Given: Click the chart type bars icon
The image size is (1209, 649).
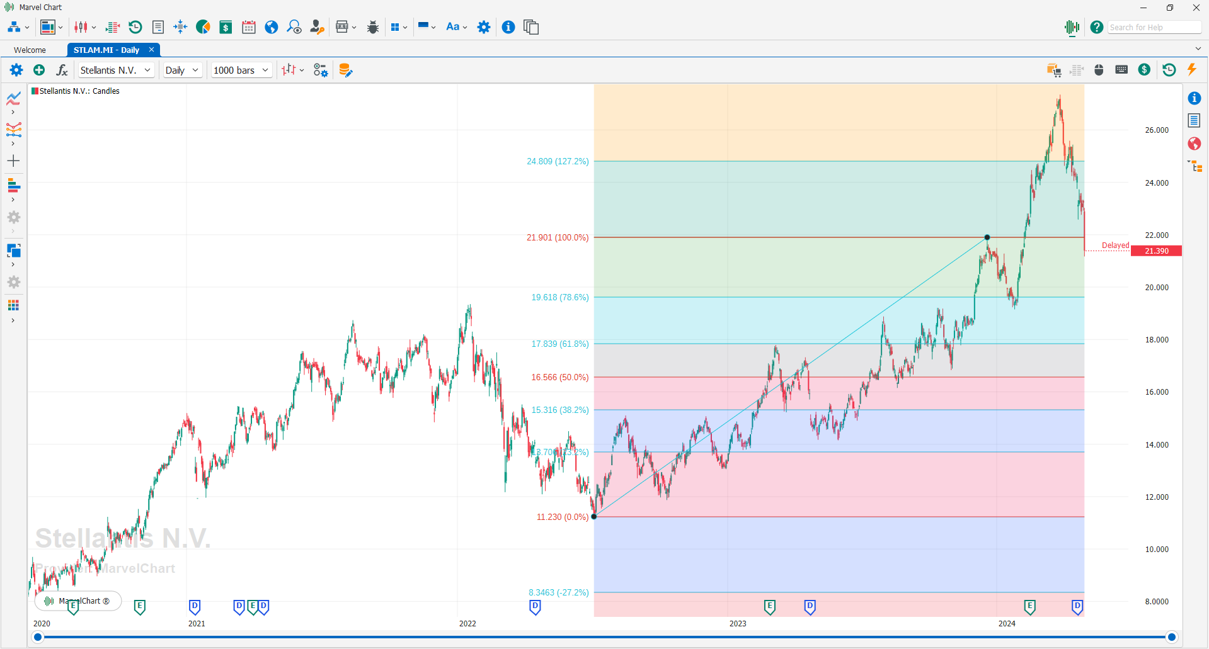Looking at the screenshot, I should coord(289,70).
